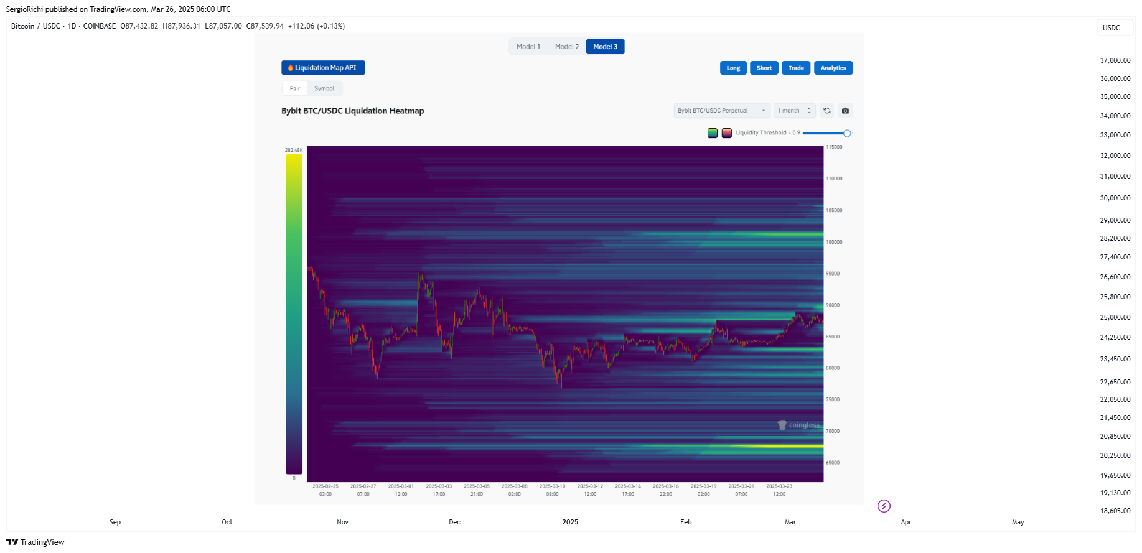Click the Mar label on time axis
This screenshot has width=1142, height=553.
(x=790, y=522)
